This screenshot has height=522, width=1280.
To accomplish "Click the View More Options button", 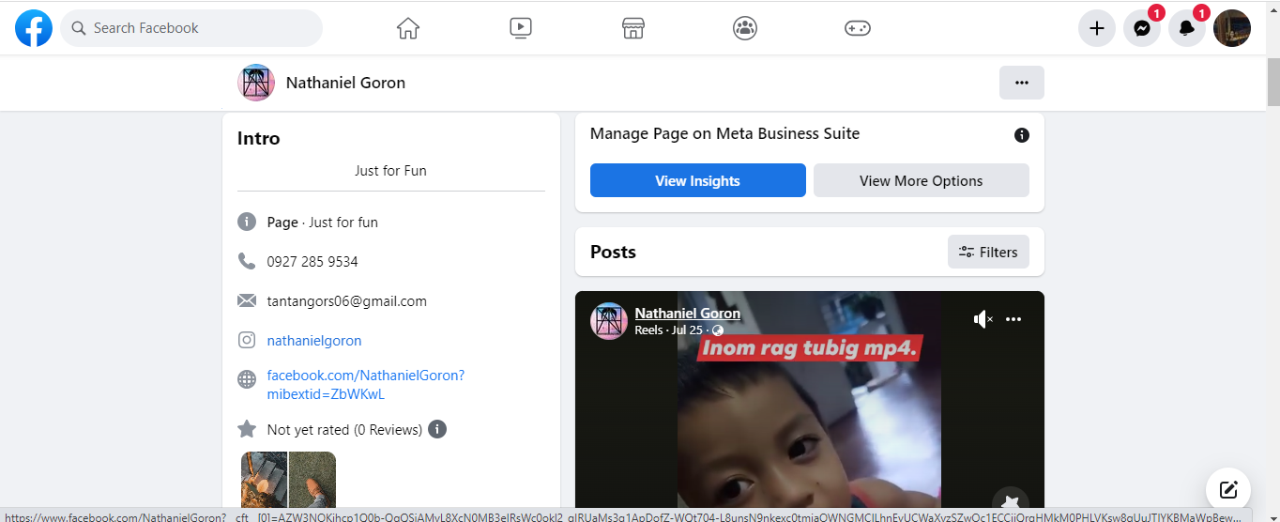I will click(921, 180).
